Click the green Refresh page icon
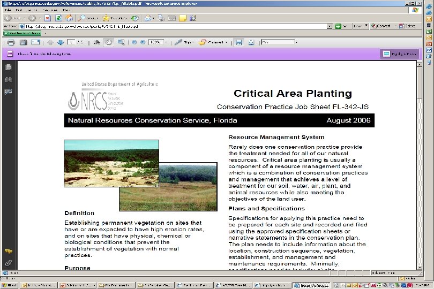The height and width of the screenshot is (289, 434). pos(58,18)
